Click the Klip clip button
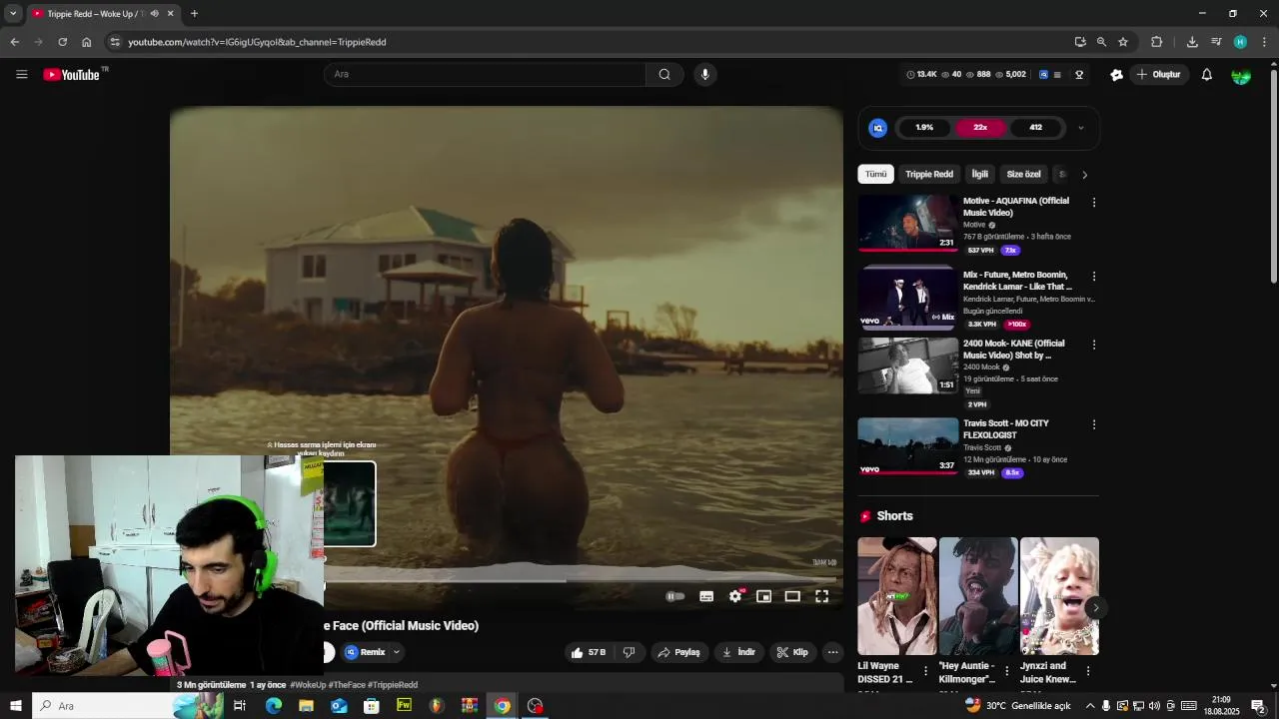Viewport: 1279px width, 719px height. [793, 652]
